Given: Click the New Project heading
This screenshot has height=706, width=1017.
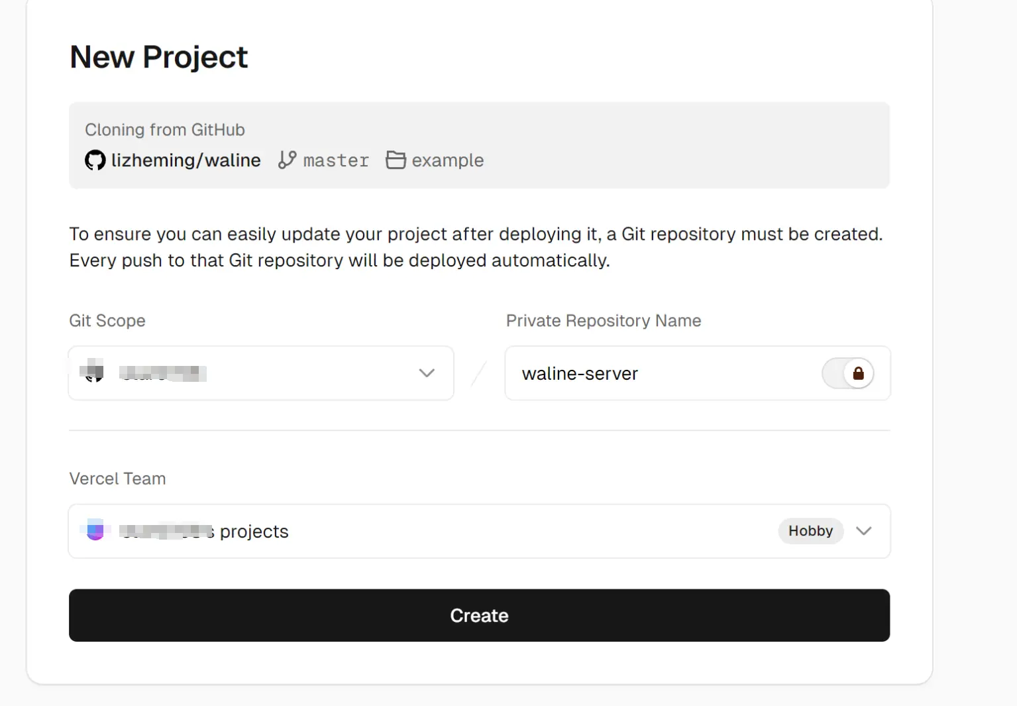Looking at the screenshot, I should click(158, 57).
